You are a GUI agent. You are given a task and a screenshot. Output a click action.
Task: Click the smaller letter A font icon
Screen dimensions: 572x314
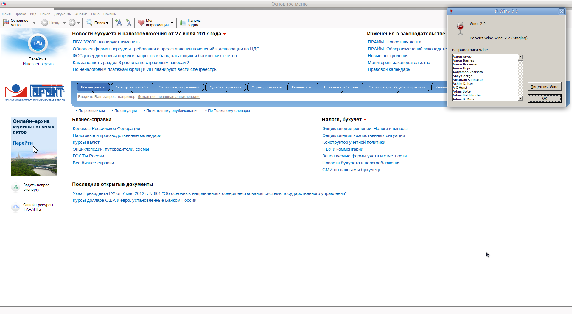pyautogui.click(x=129, y=23)
